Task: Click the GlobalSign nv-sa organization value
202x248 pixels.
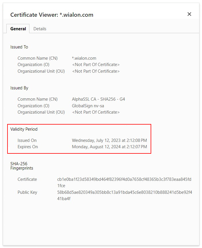Action: (x=88, y=106)
